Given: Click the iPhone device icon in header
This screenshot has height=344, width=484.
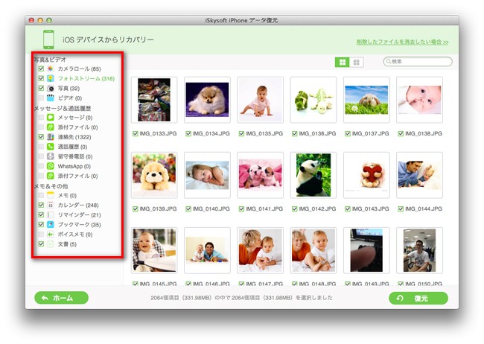Looking at the screenshot, I should click(x=48, y=39).
